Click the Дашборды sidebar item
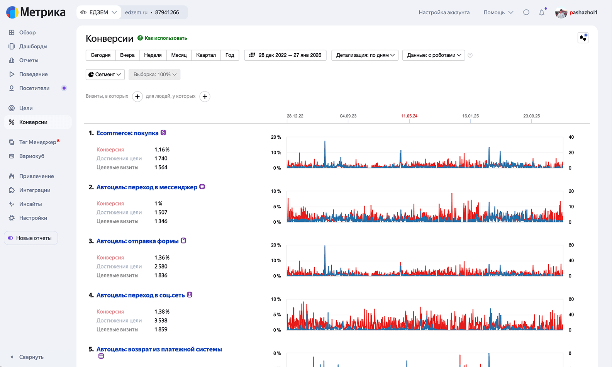 coord(33,46)
